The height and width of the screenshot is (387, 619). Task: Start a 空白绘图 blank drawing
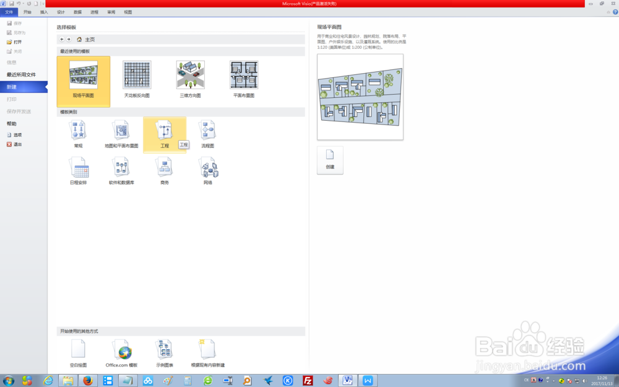pos(78,354)
